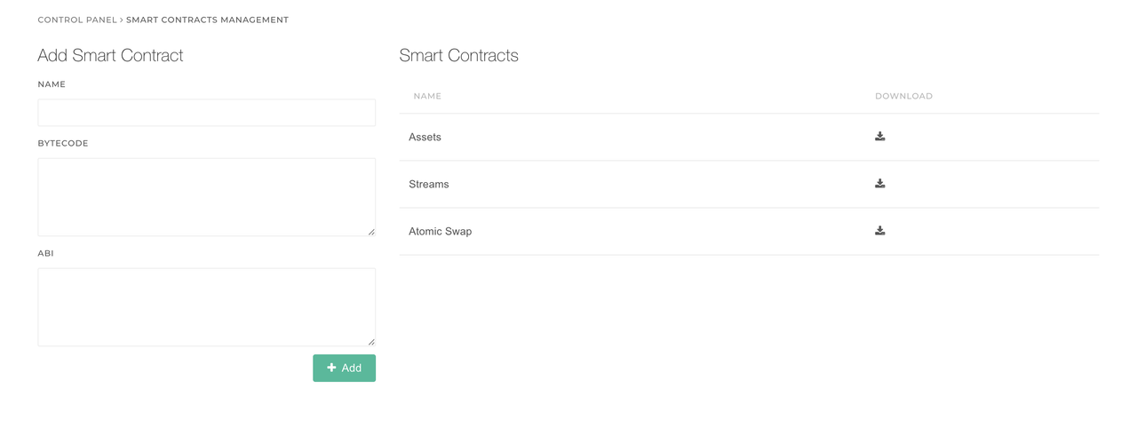
Task: Download the Streams smart contract
Action: pyautogui.click(x=879, y=184)
